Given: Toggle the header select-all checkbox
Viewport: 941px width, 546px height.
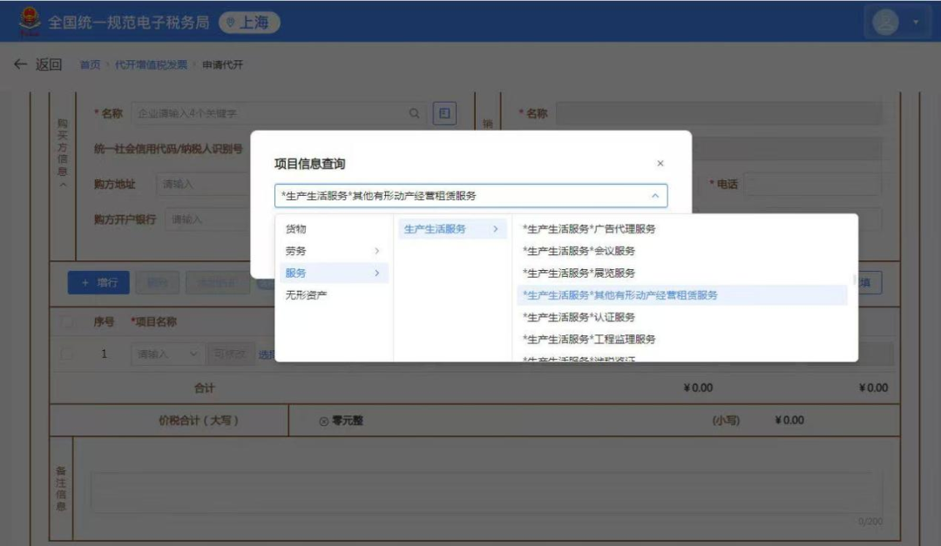Looking at the screenshot, I should click(x=67, y=322).
